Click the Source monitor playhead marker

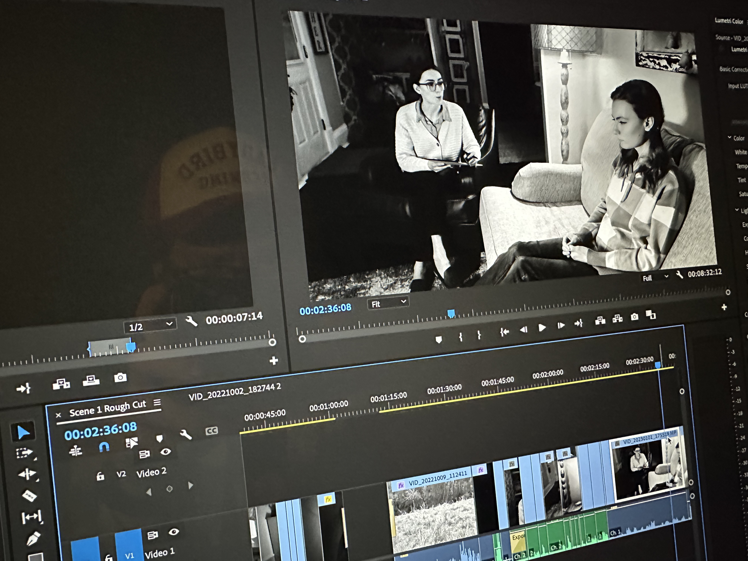[131, 346]
